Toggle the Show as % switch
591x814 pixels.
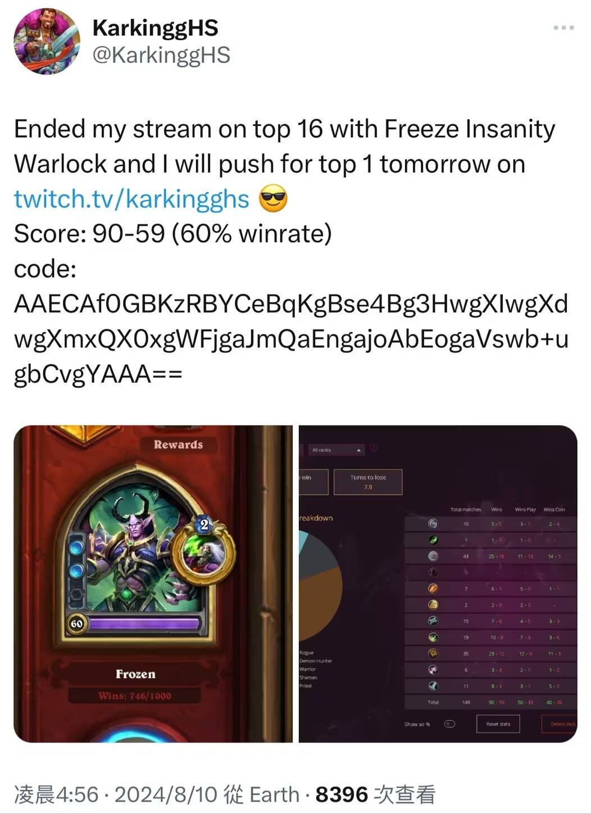449,724
